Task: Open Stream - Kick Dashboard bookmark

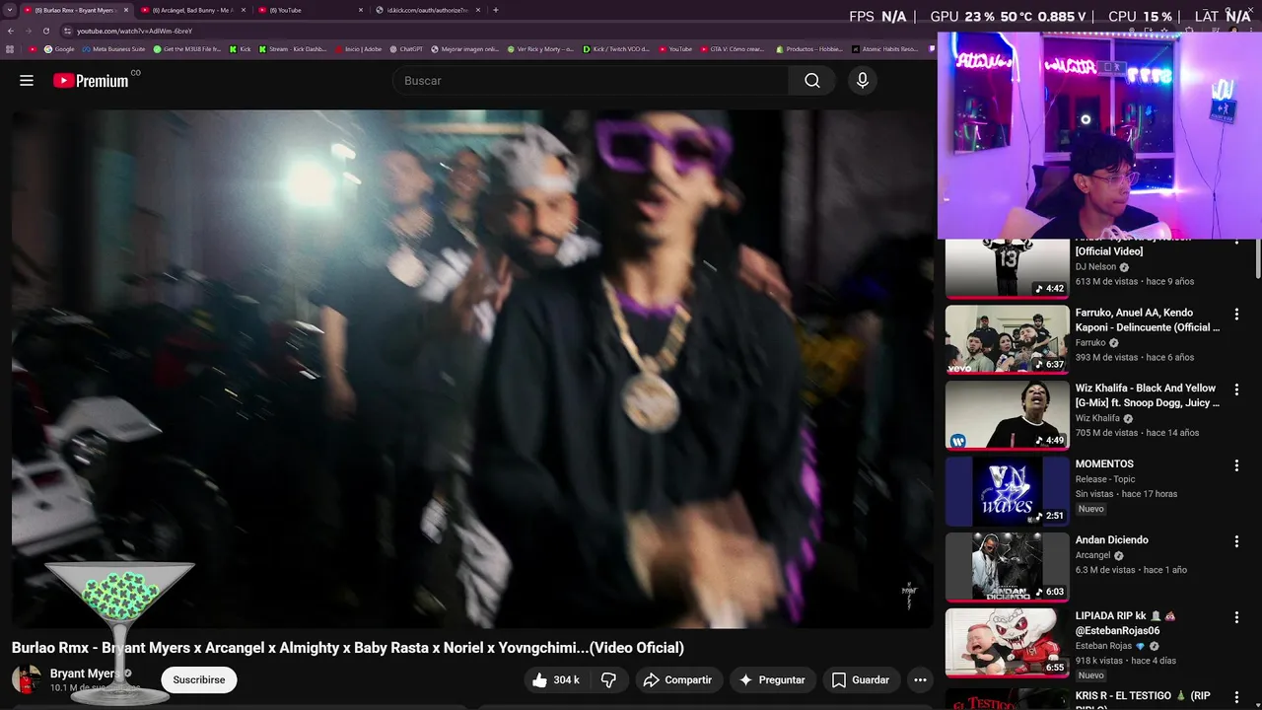Action: coord(292,48)
